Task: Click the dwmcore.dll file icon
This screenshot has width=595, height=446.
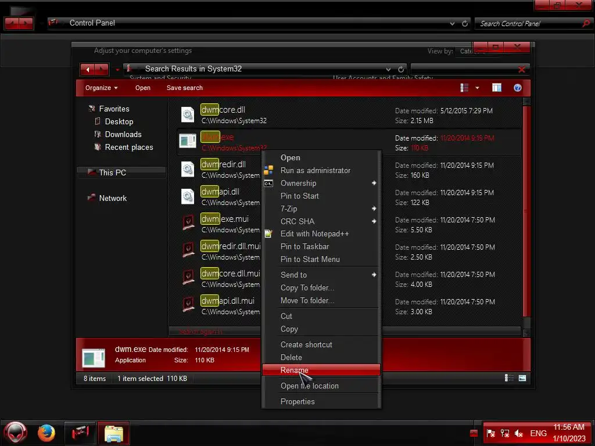Action: tap(188, 114)
